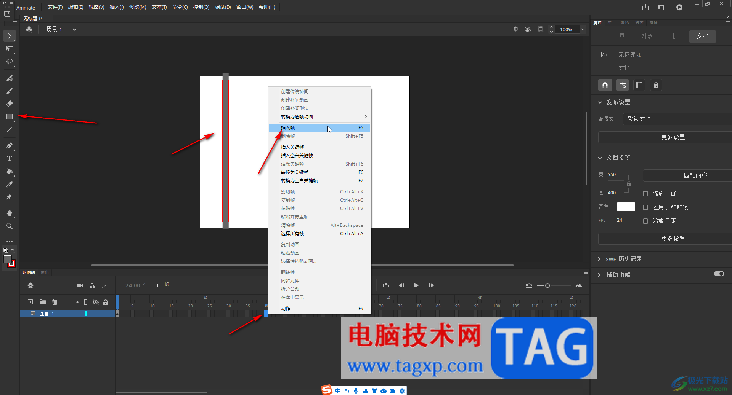This screenshot has width=732, height=395.
Task: Delete the selected layer with trash icon
Action: (55, 302)
